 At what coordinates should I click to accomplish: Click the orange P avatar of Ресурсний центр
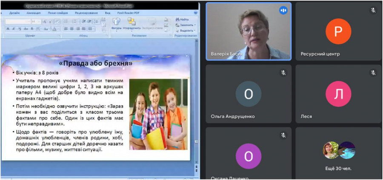(x=338, y=31)
